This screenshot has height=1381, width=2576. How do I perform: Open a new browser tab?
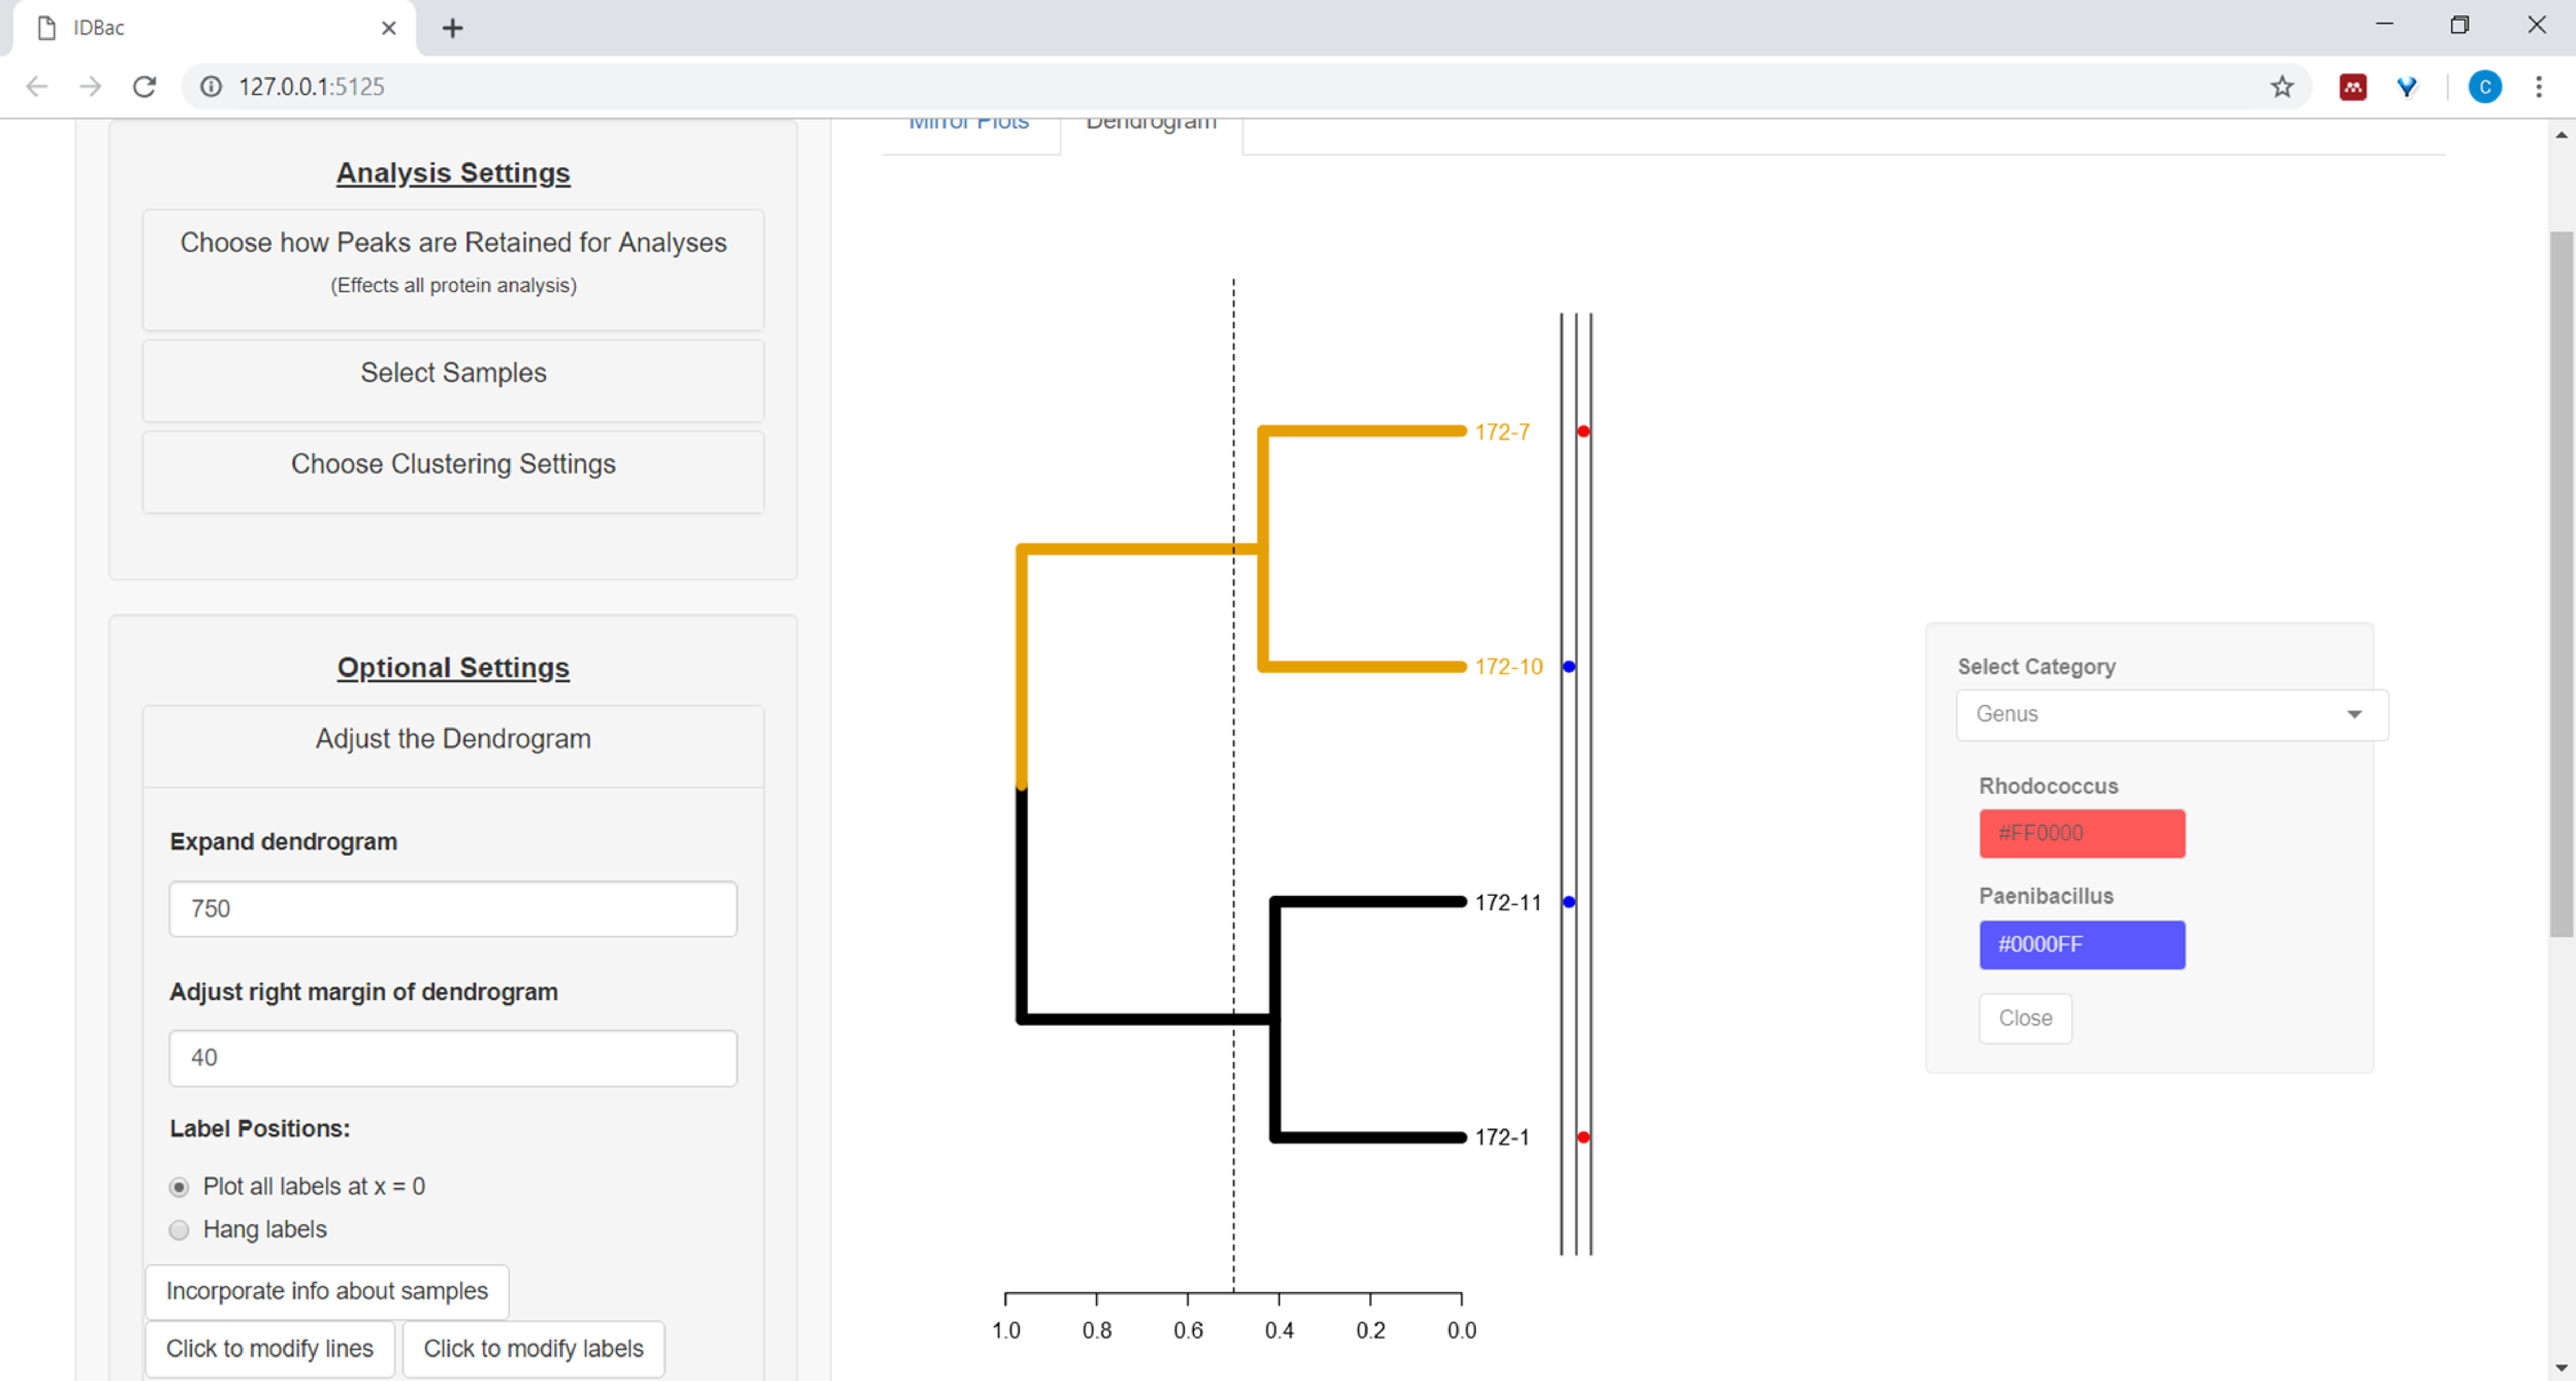452,28
